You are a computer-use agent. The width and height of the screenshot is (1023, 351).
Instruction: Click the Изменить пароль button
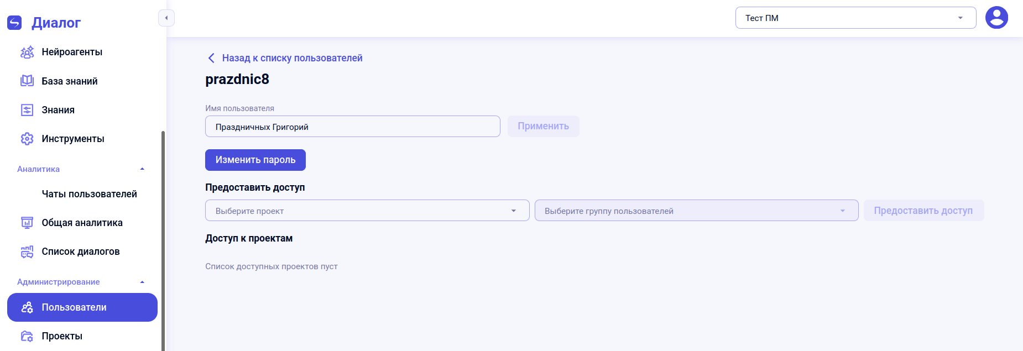pyautogui.click(x=255, y=160)
